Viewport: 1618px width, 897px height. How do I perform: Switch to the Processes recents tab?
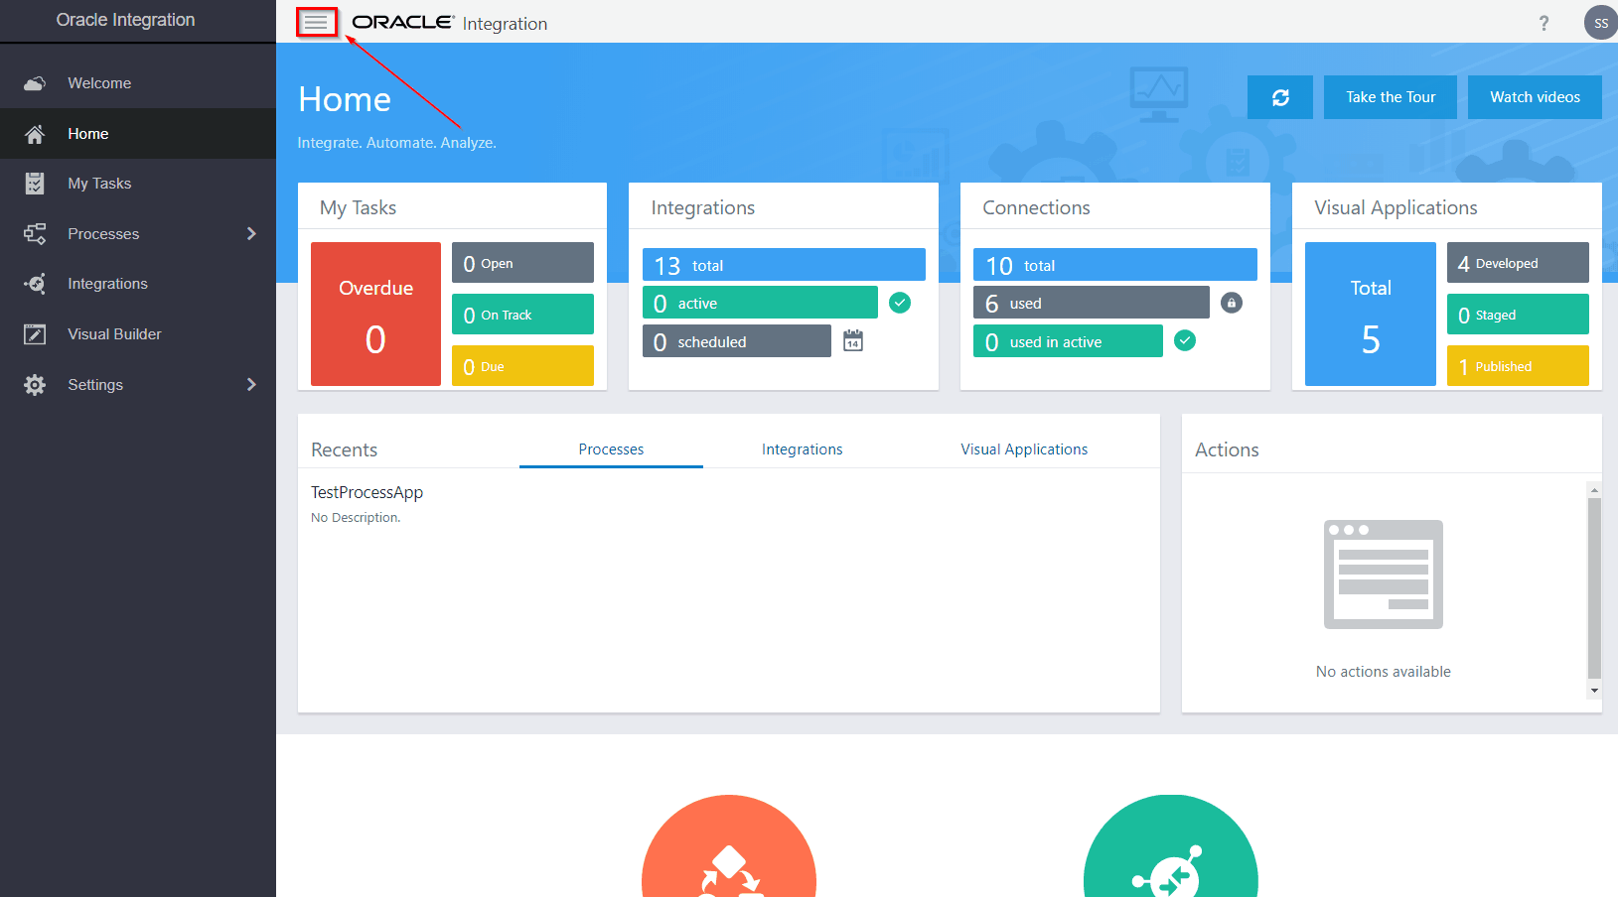(611, 449)
